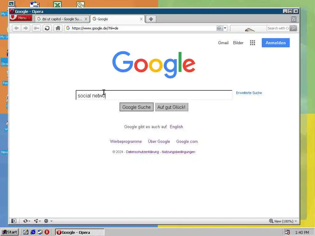Click the Google logo image
315x236 pixels.
pyautogui.click(x=154, y=65)
